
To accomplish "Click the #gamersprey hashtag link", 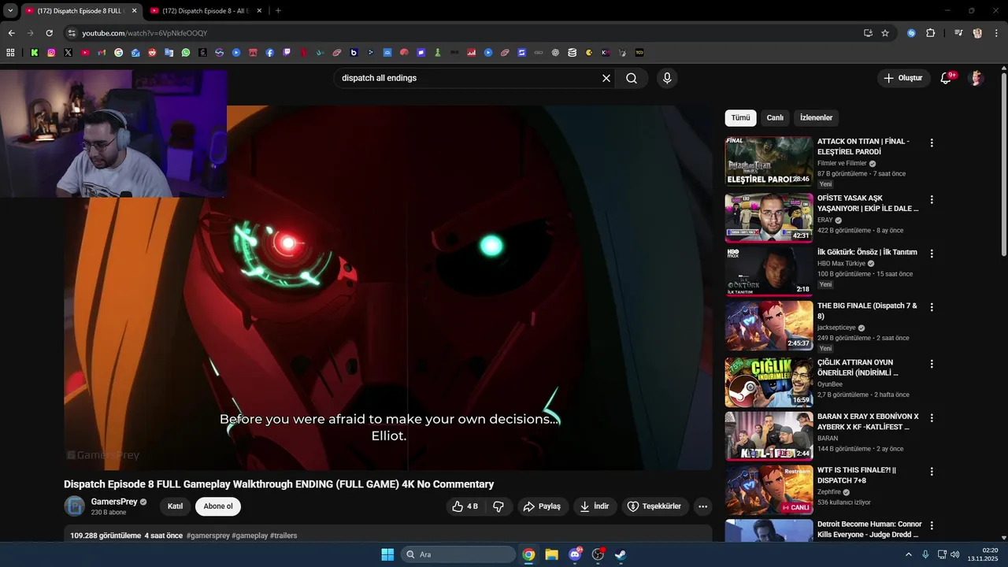I will 208,535.
